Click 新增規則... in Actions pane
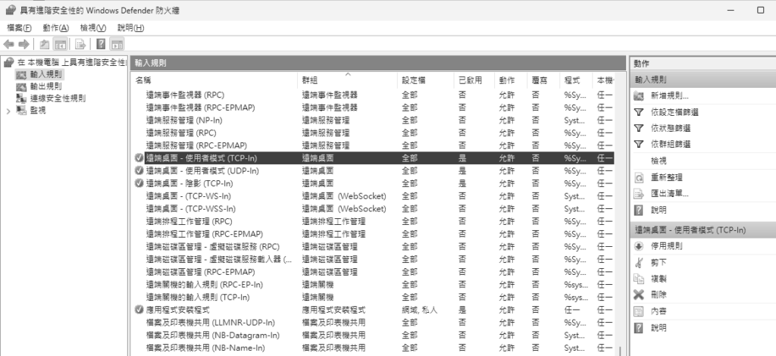The image size is (776, 356). 670,96
